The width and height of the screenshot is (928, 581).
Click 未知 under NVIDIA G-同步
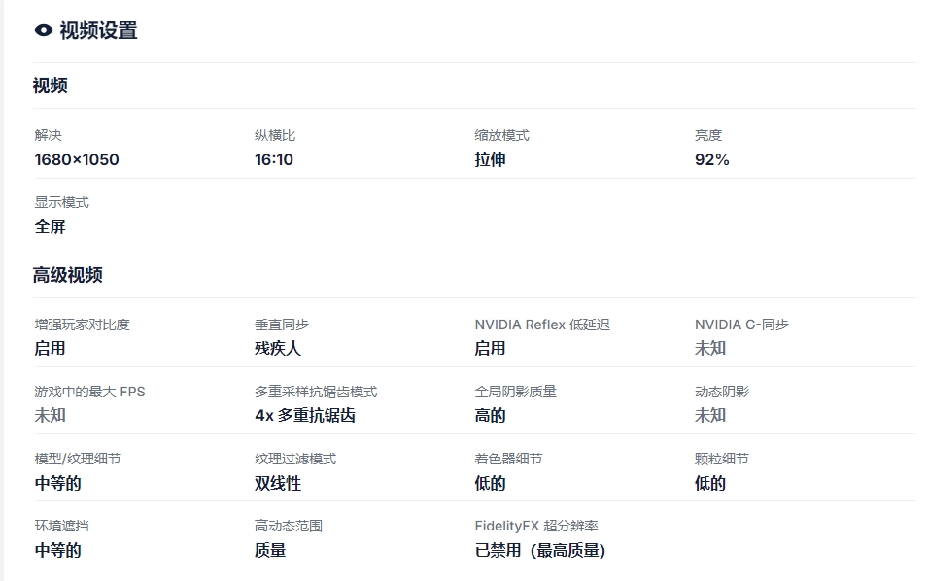[710, 348]
